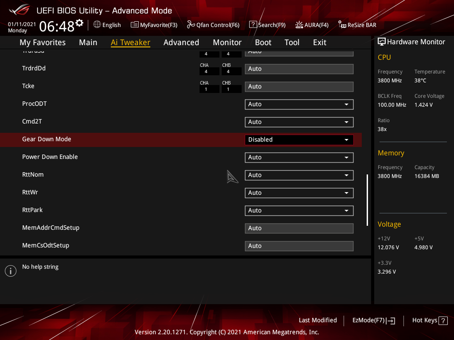Open the Tool tab

coord(292,42)
